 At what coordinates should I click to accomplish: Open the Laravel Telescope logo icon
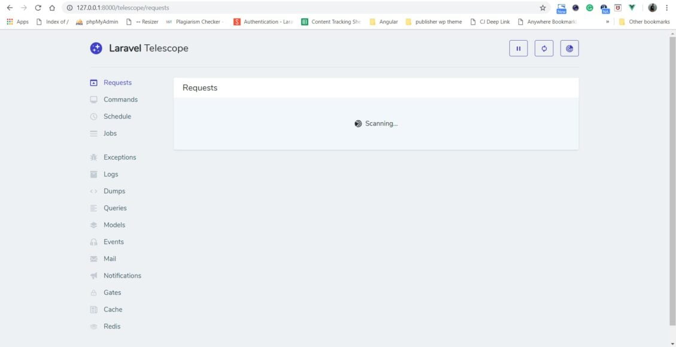(96, 48)
